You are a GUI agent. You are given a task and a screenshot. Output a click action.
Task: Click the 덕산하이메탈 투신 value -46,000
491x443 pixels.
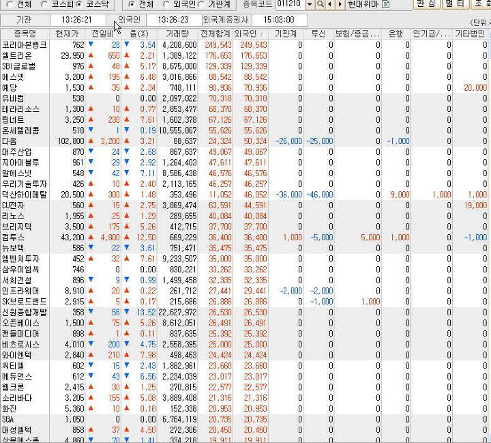(x=320, y=195)
